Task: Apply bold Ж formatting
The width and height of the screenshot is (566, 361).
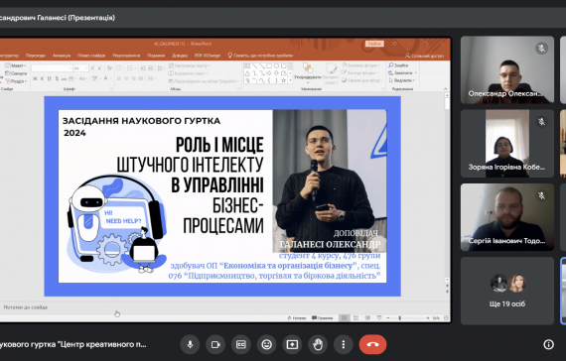Action: pyautogui.click(x=35, y=78)
